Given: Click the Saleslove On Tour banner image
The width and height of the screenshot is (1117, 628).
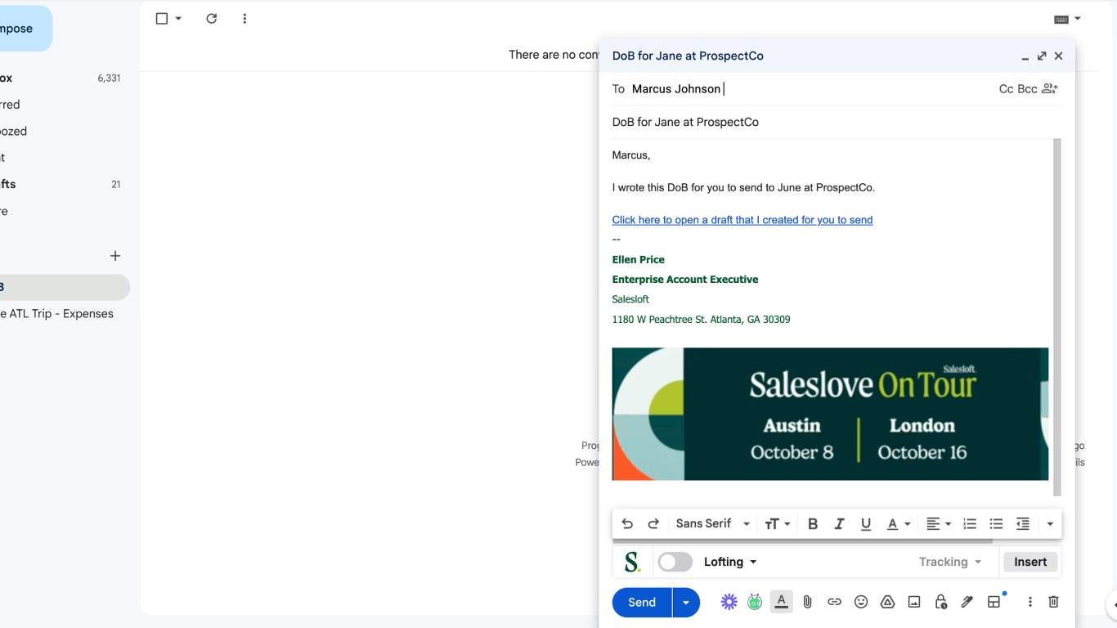Looking at the screenshot, I should pos(830,414).
